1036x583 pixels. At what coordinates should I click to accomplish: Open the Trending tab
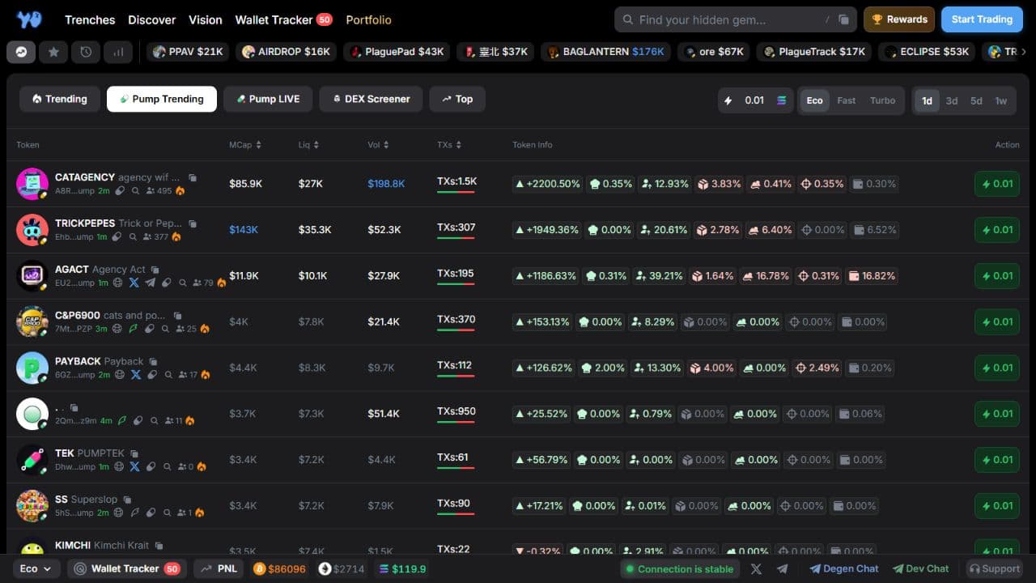60,99
